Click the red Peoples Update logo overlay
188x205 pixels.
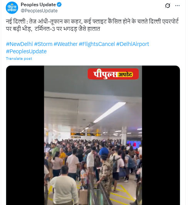click(113, 74)
